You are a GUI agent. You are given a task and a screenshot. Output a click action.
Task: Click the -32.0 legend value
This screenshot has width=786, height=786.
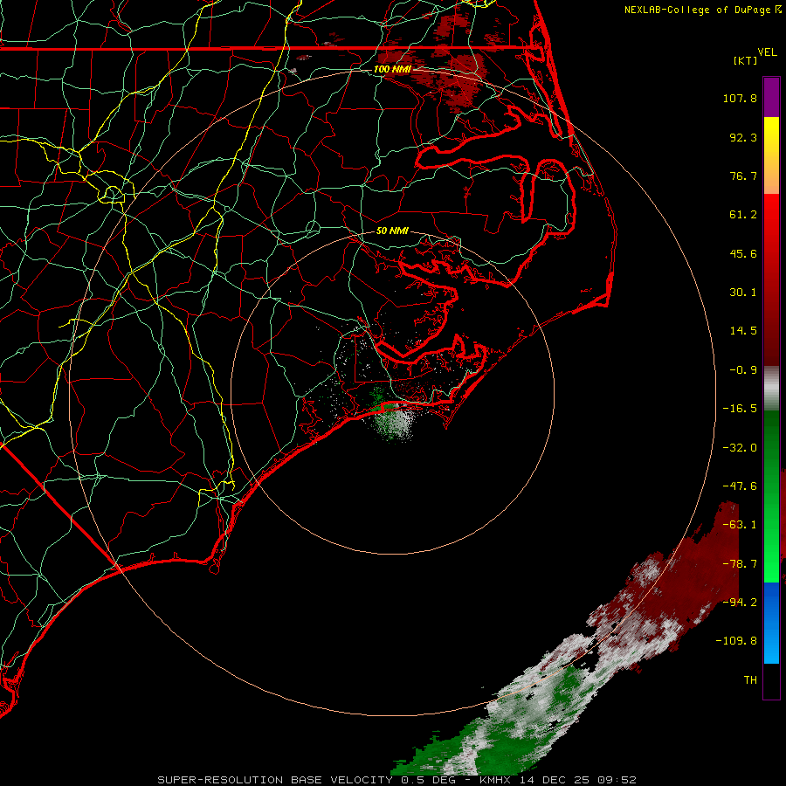pyautogui.click(x=740, y=448)
